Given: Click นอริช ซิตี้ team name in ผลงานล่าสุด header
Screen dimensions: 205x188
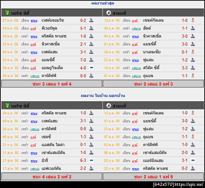Looking at the screenshot, I should coord(20,13).
